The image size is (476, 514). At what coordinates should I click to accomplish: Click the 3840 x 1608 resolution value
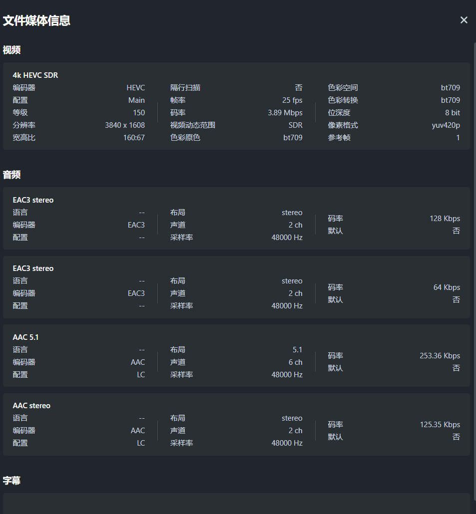[x=125, y=125]
